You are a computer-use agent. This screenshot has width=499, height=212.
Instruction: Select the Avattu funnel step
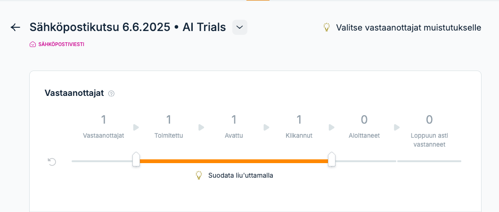[x=234, y=127]
